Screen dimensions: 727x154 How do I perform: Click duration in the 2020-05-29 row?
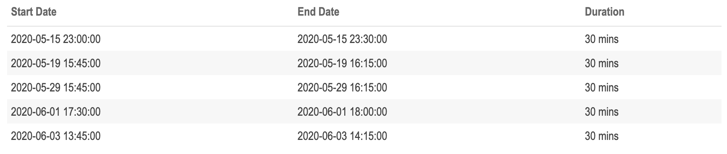click(602, 88)
